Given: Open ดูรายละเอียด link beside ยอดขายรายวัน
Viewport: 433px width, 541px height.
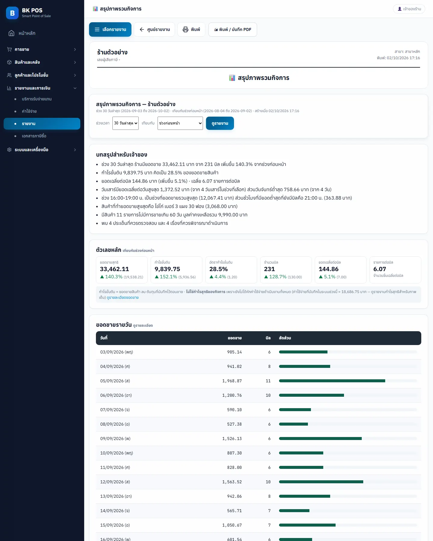Looking at the screenshot, I should coord(143,326).
